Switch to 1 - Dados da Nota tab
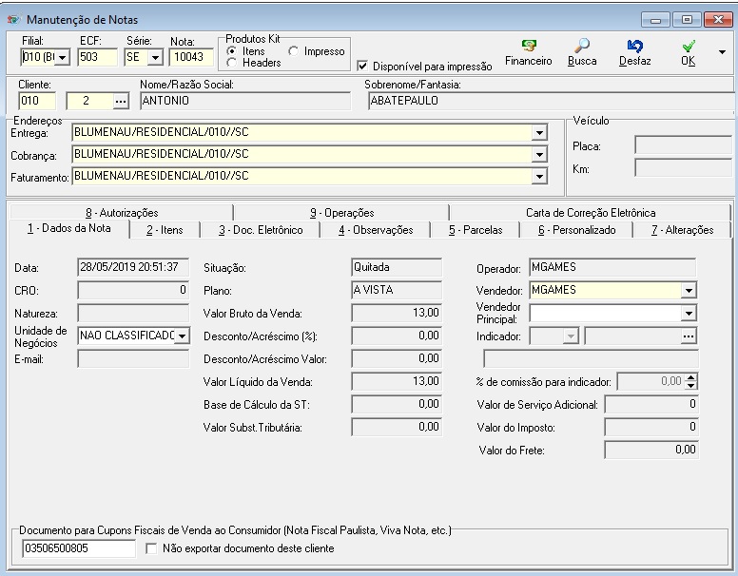This screenshot has height=576, width=738. [x=69, y=229]
